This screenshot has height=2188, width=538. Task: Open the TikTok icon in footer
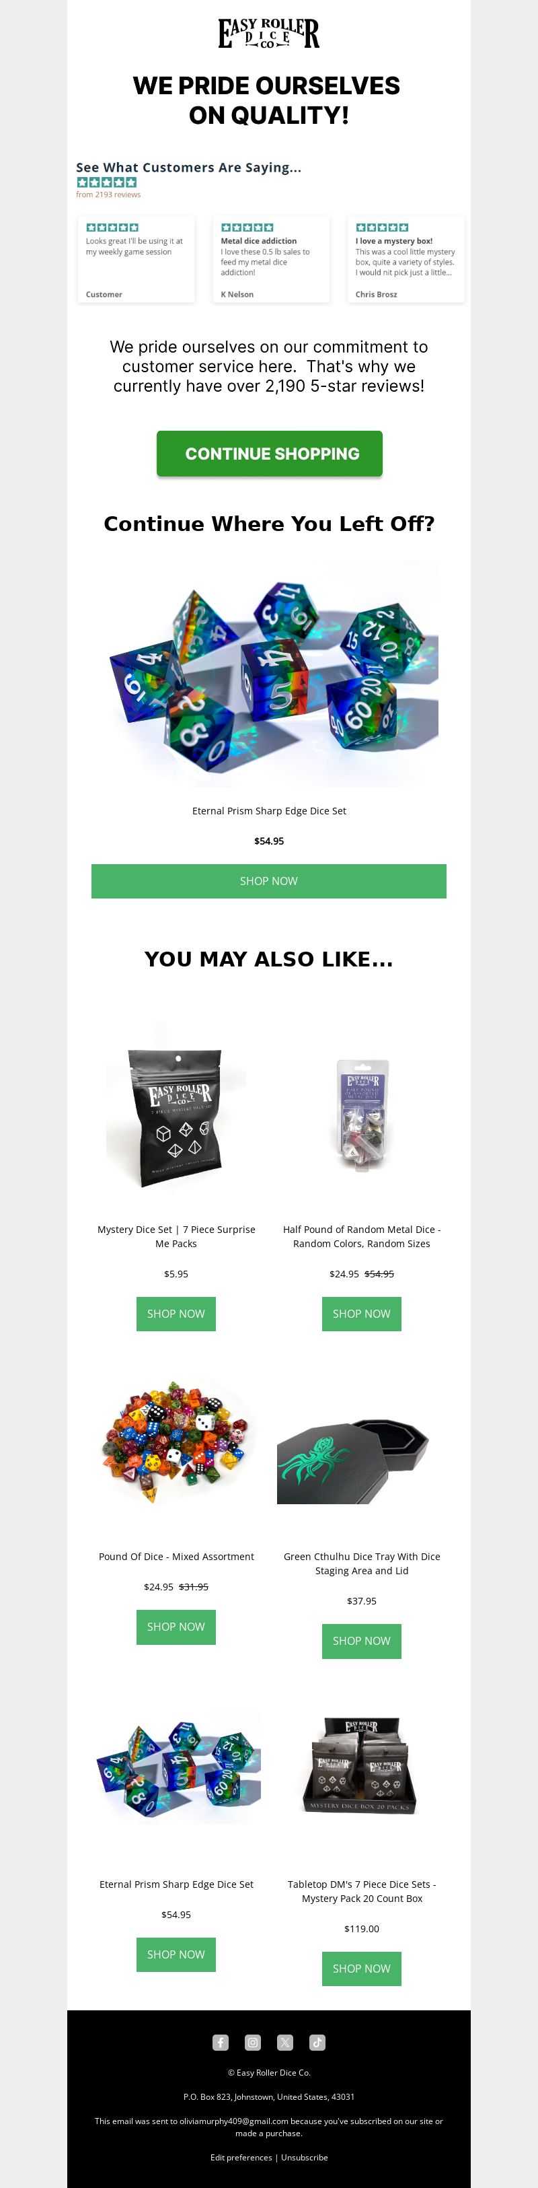click(x=317, y=2043)
